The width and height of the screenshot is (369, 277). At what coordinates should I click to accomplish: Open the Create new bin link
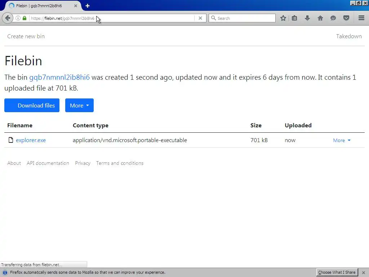pyautogui.click(x=26, y=36)
